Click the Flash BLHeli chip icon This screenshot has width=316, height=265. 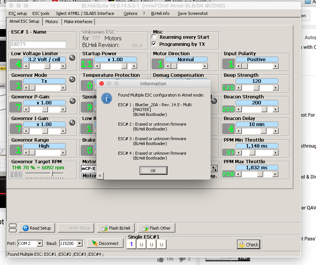pos(105,228)
